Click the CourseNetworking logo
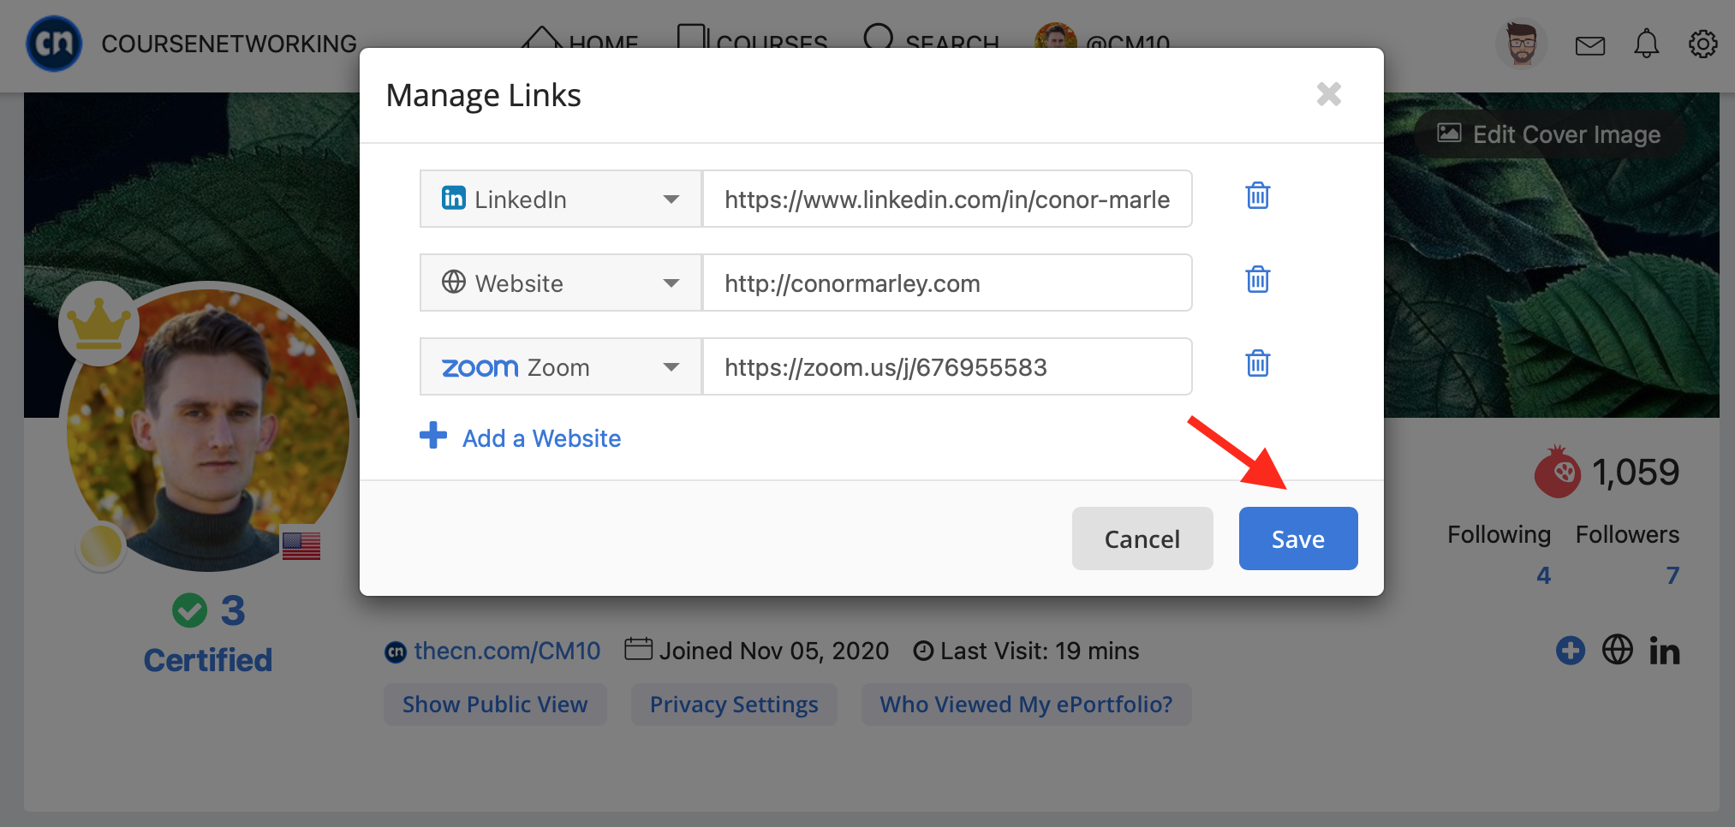 (x=54, y=44)
